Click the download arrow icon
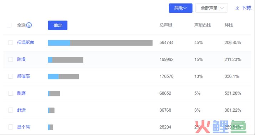 coord(237,8)
